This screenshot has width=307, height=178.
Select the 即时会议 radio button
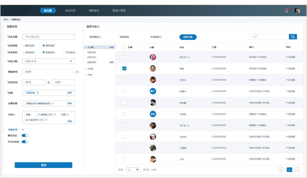23,46
